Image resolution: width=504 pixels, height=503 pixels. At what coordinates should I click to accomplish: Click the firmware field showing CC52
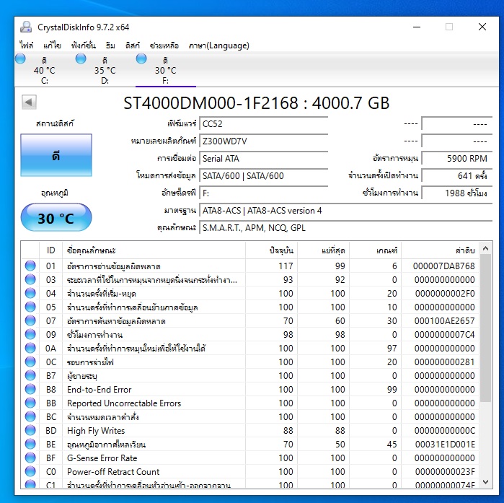click(264, 124)
